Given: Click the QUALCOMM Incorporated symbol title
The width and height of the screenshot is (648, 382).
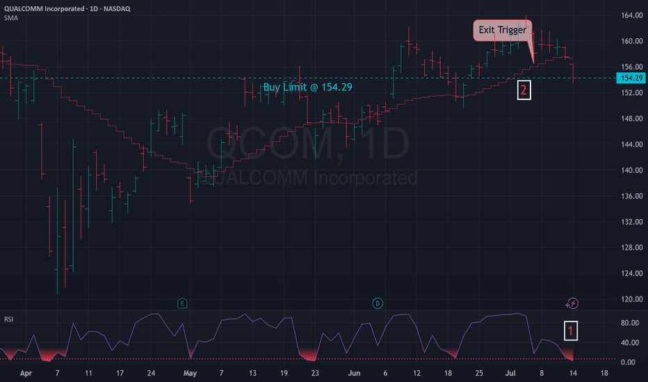Looking at the screenshot, I should click(x=67, y=8).
